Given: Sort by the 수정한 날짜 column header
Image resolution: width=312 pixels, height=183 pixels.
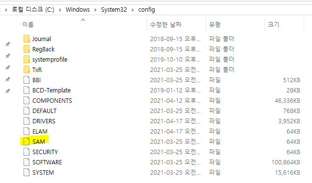Looking at the screenshot, I should pos(166,24).
